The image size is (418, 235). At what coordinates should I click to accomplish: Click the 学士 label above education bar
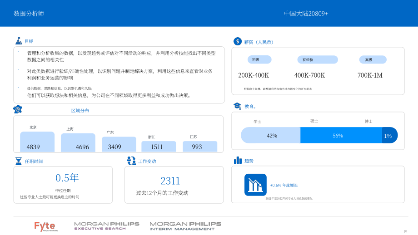coord(257,122)
